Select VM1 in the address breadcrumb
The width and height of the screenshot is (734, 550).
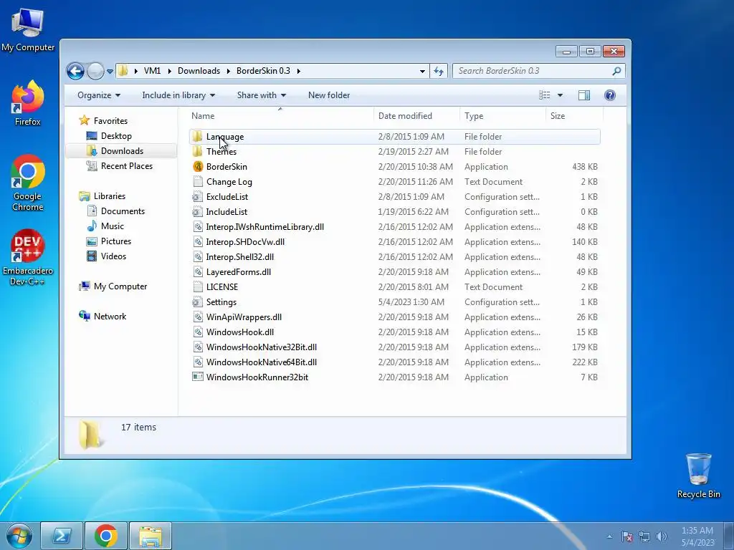click(152, 71)
